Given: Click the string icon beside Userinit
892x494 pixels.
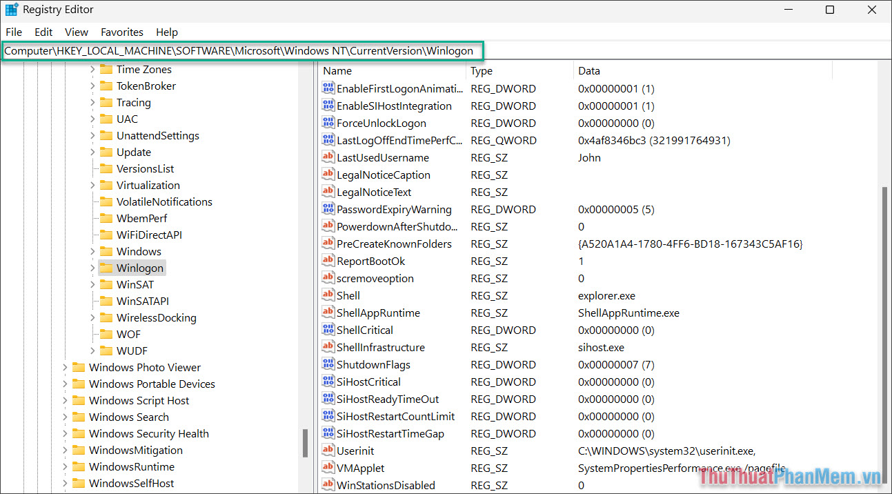Looking at the screenshot, I should (328, 451).
